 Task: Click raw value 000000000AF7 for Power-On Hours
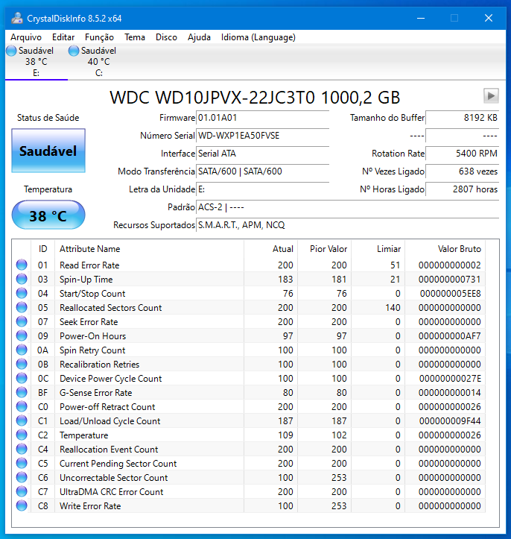(449, 335)
